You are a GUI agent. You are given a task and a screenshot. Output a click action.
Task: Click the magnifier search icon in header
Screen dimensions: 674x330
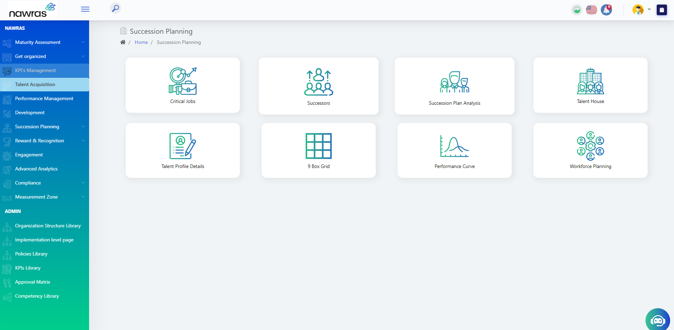tap(116, 8)
